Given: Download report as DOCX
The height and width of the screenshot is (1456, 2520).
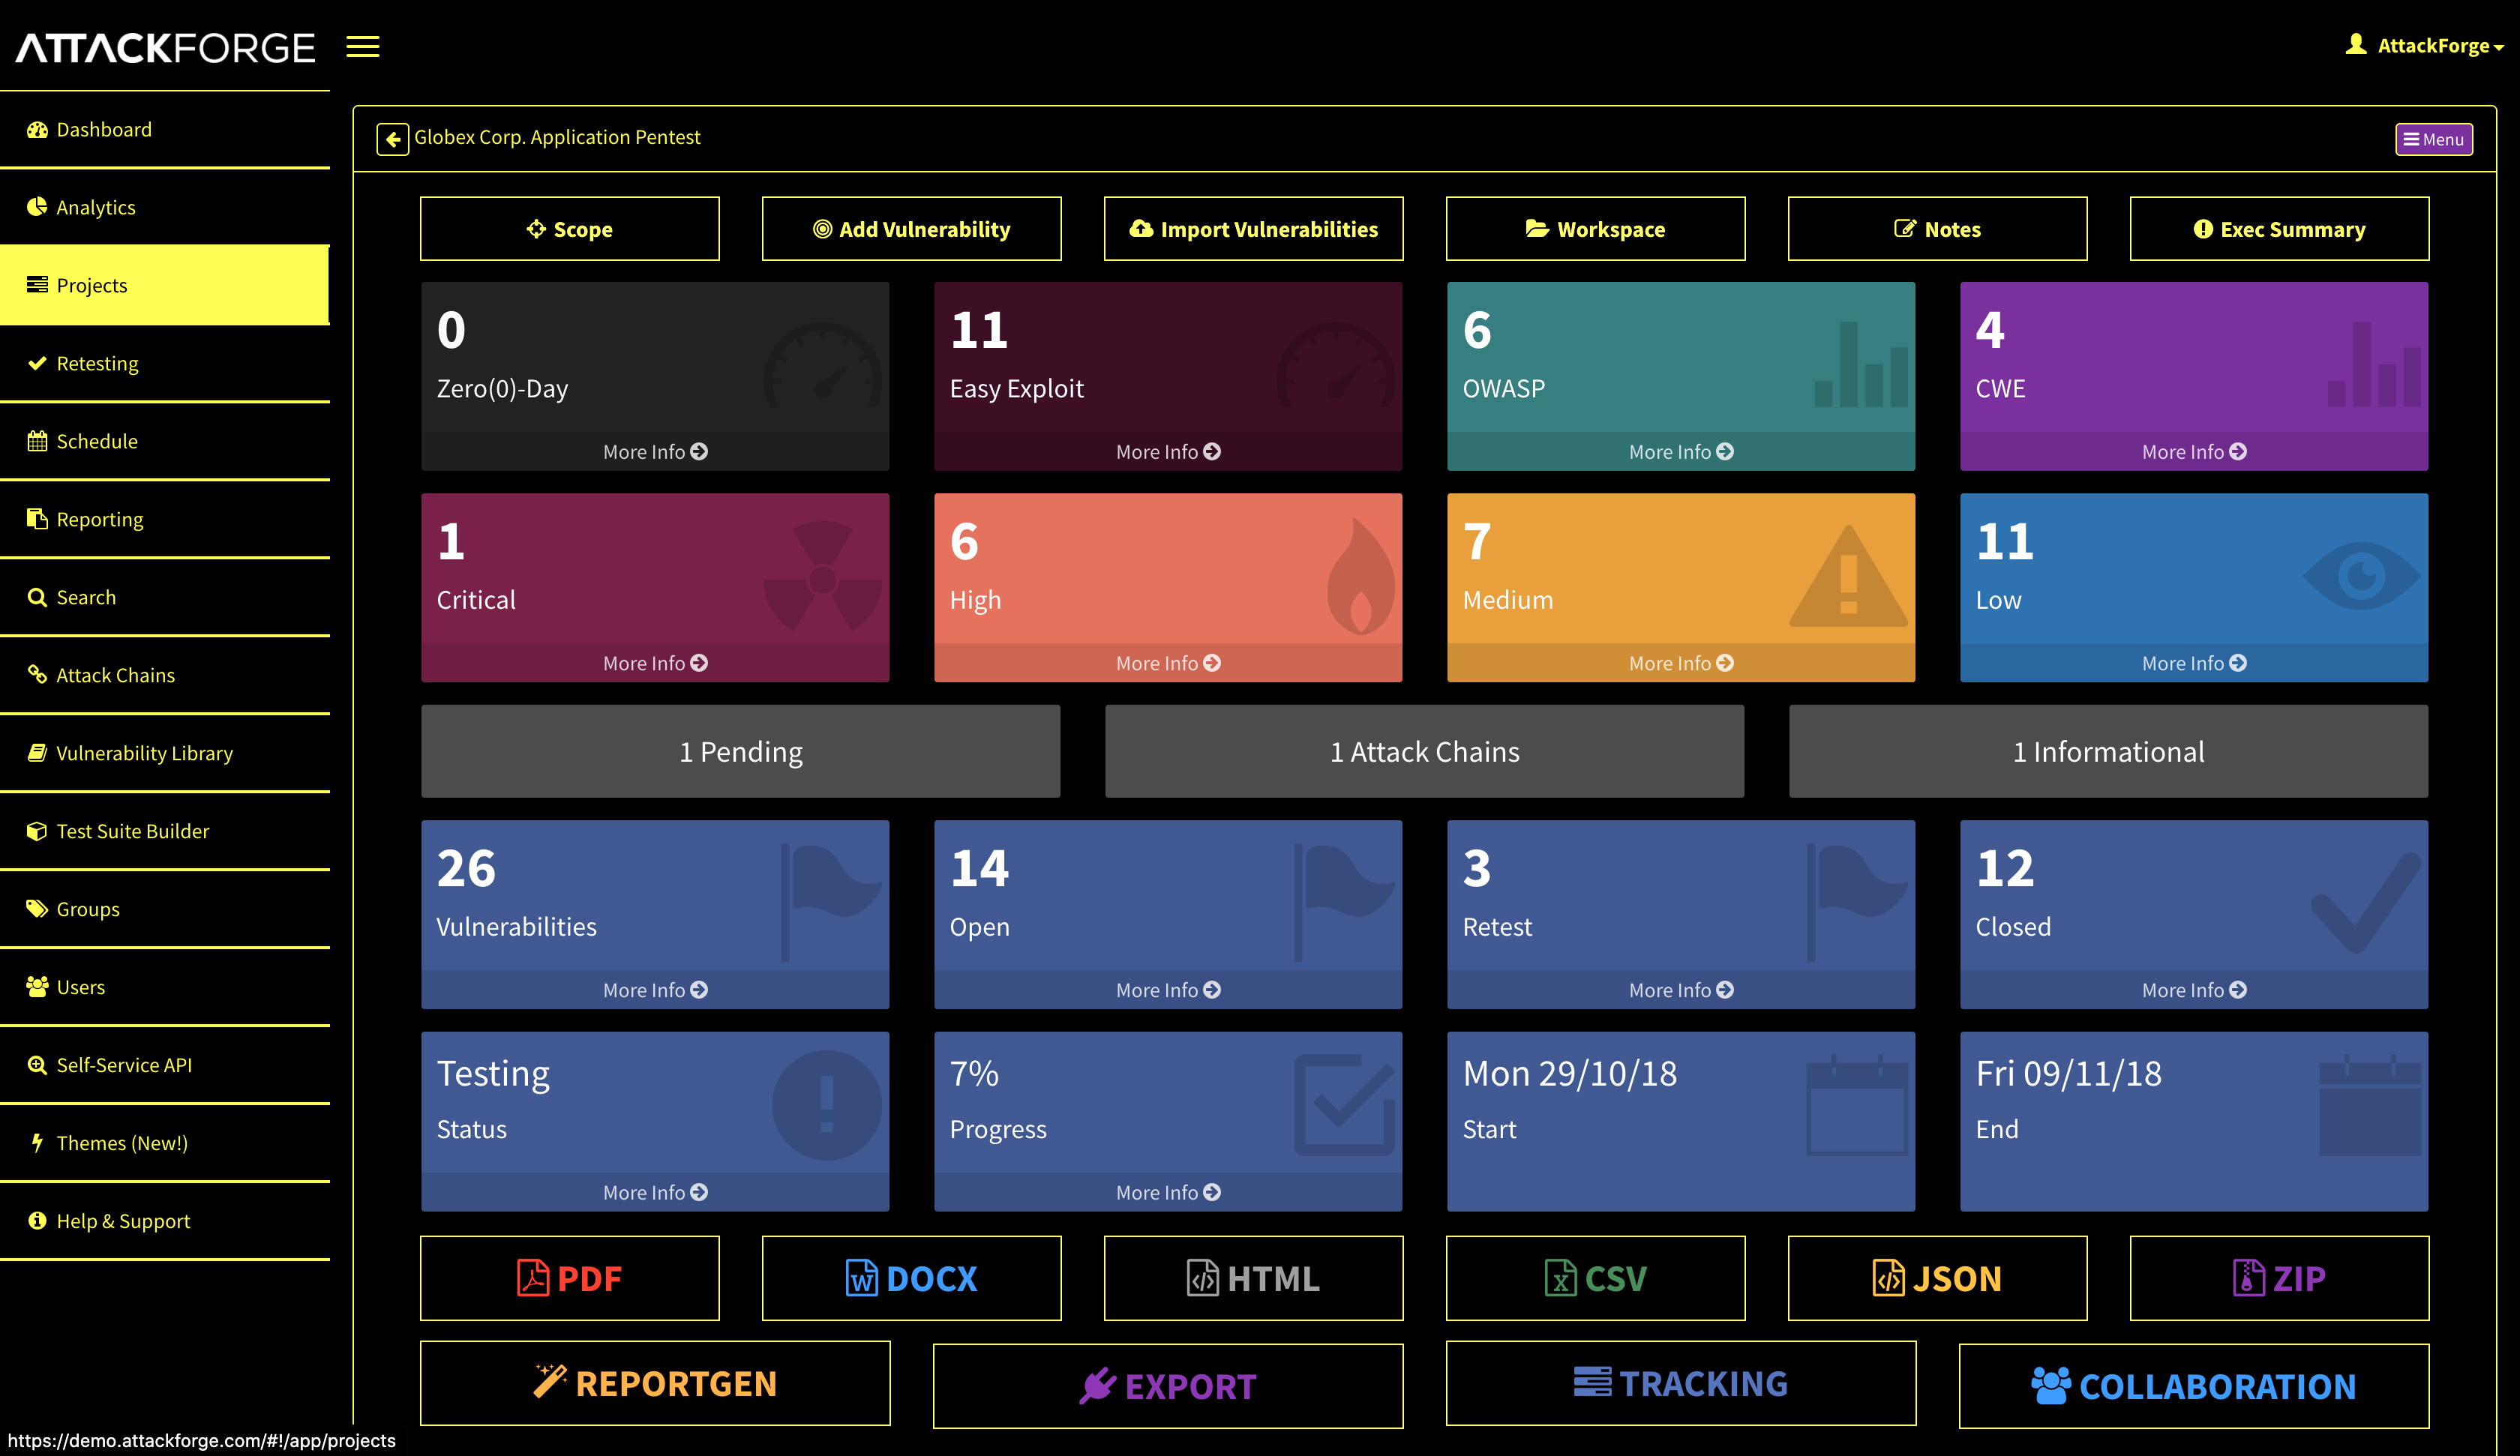Looking at the screenshot, I should [x=912, y=1278].
